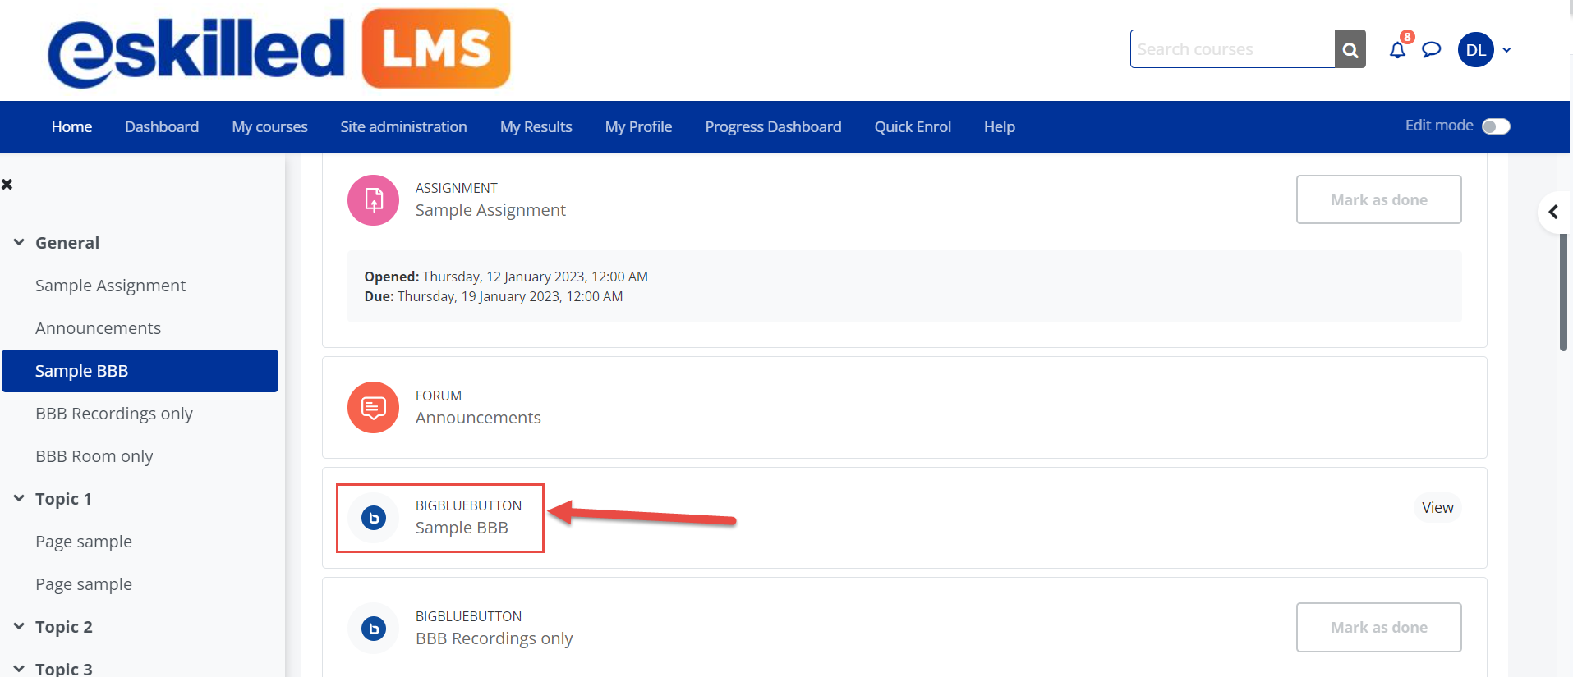Open My Results
1573x677 pixels.
(536, 127)
